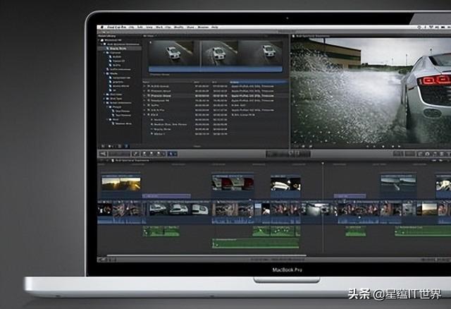This screenshot has width=451, height=309.
Task: Click the middle car thumbnail in the filmstrip
Action: click(219, 53)
